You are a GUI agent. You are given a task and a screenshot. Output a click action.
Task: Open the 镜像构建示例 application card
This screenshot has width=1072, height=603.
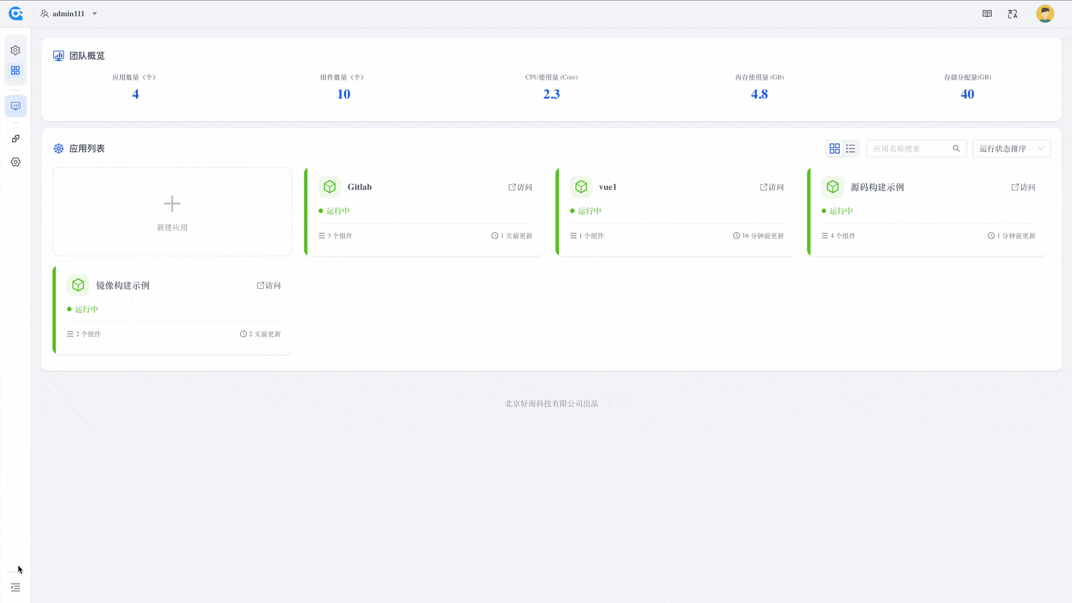123,285
